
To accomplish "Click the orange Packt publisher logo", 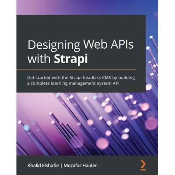I will pos(143,165).
